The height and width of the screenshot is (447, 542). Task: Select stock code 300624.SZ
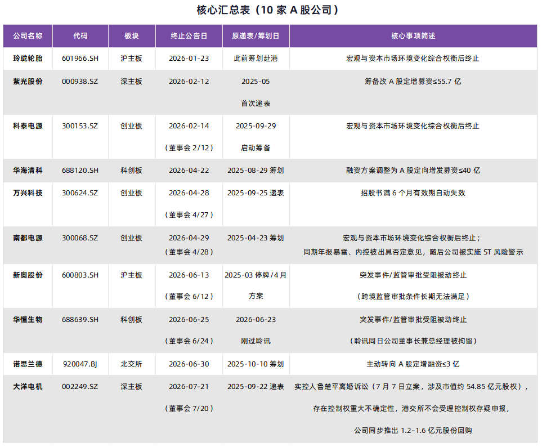(x=80, y=193)
